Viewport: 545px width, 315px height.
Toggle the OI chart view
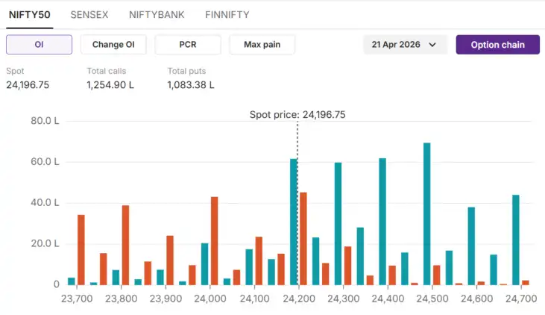pyautogui.click(x=39, y=45)
